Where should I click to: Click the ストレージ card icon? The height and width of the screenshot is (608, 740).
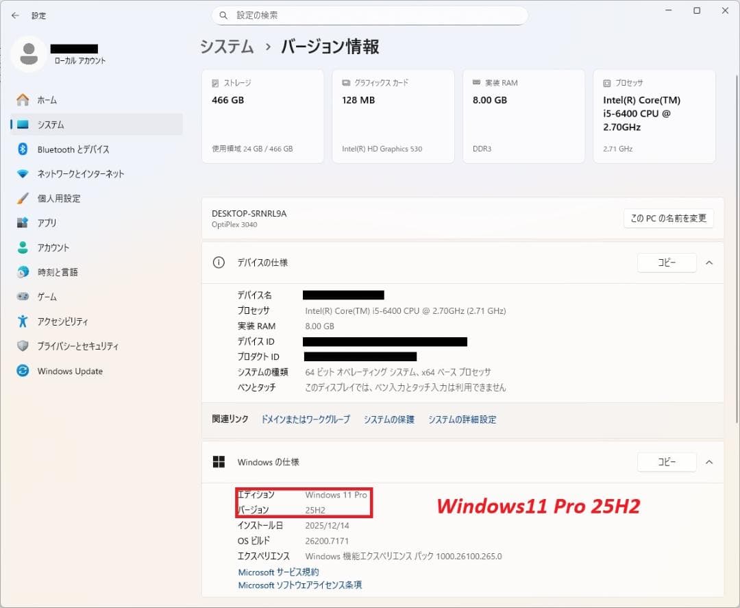pyautogui.click(x=215, y=83)
